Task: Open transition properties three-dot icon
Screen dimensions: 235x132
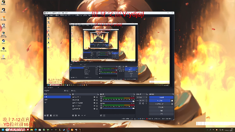Action: 146,103
